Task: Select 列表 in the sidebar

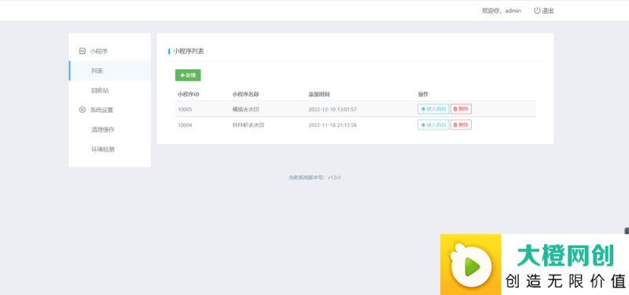Action: [x=110, y=71]
